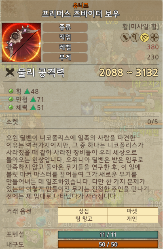
Task: Click the crossed swords physical attack icon
Action: pyautogui.click(x=10, y=72)
